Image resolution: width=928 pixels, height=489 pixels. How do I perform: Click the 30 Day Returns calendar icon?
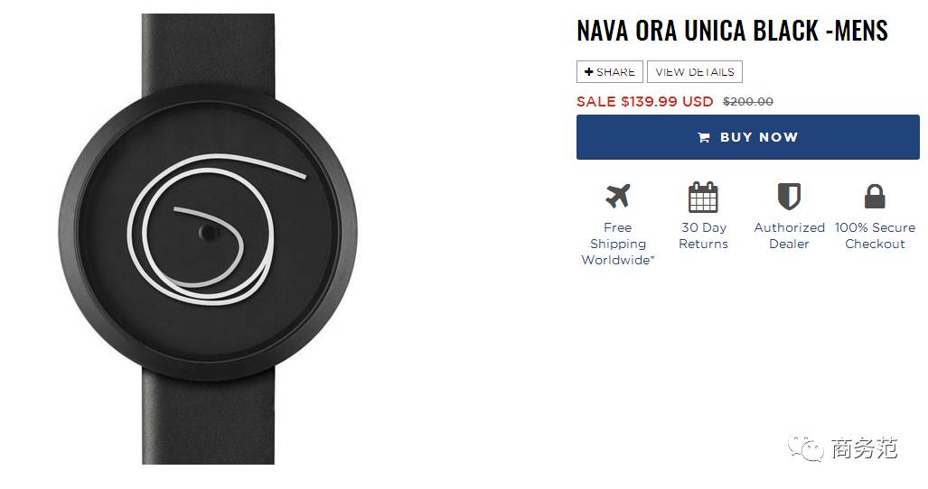(703, 197)
